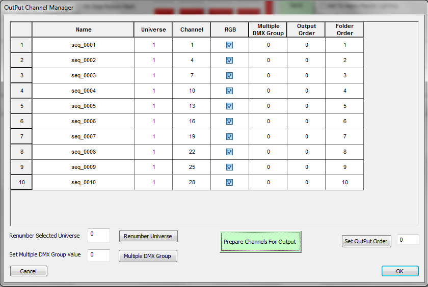
Task: Select Channel cell with value 19
Action: 192,136
